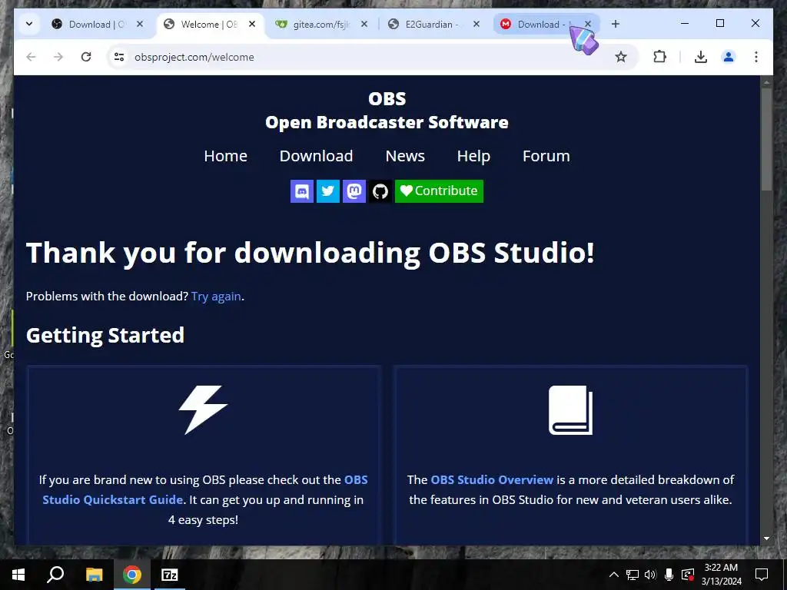This screenshot has height=590, width=787.
Task: Open the Download navigation link
Action: tap(316, 156)
